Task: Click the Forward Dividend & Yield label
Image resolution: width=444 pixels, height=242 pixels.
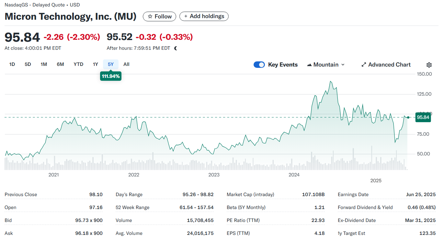Action: click(x=365, y=207)
